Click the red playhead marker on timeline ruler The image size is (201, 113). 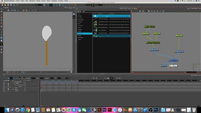click(41, 81)
